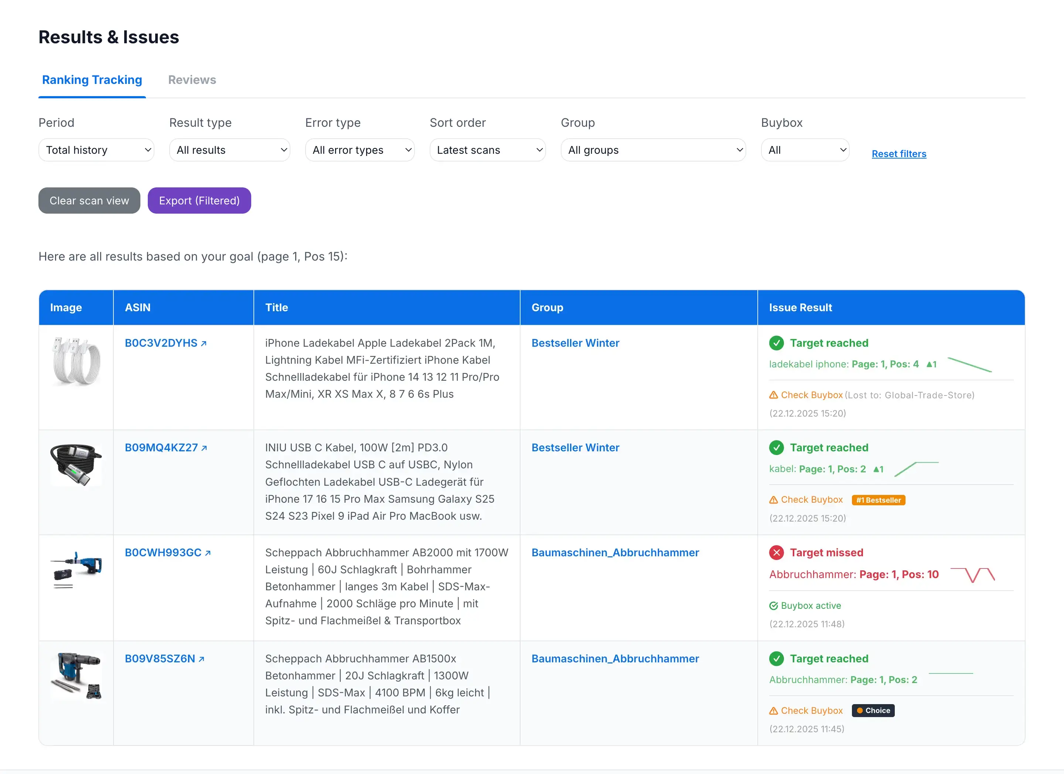Click green check icon in iPhone Ladekabel row
This screenshot has width=1064, height=774.
[777, 343]
